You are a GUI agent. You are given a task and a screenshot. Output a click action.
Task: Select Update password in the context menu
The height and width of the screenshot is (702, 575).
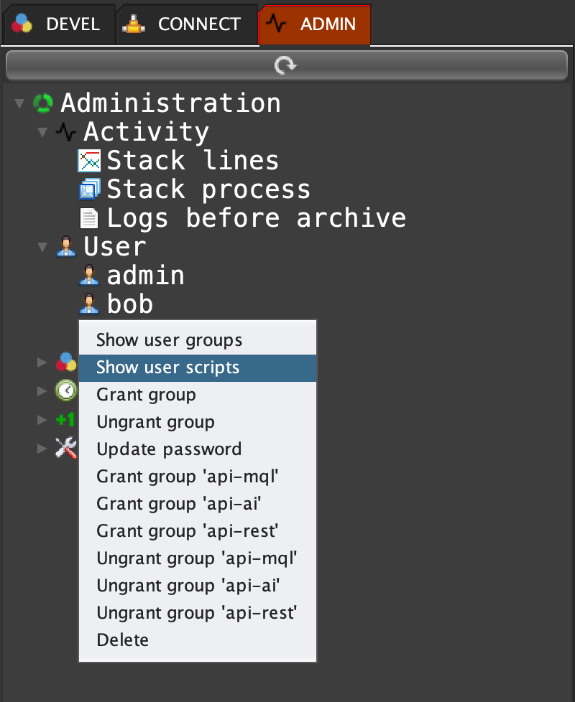pyautogui.click(x=169, y=449)
